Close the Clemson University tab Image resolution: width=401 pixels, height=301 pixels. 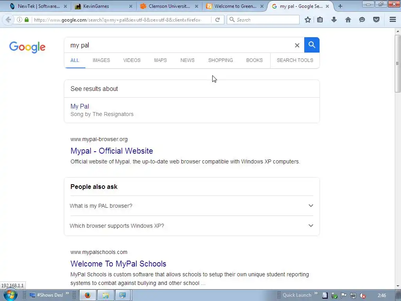(x=197, y=6)
